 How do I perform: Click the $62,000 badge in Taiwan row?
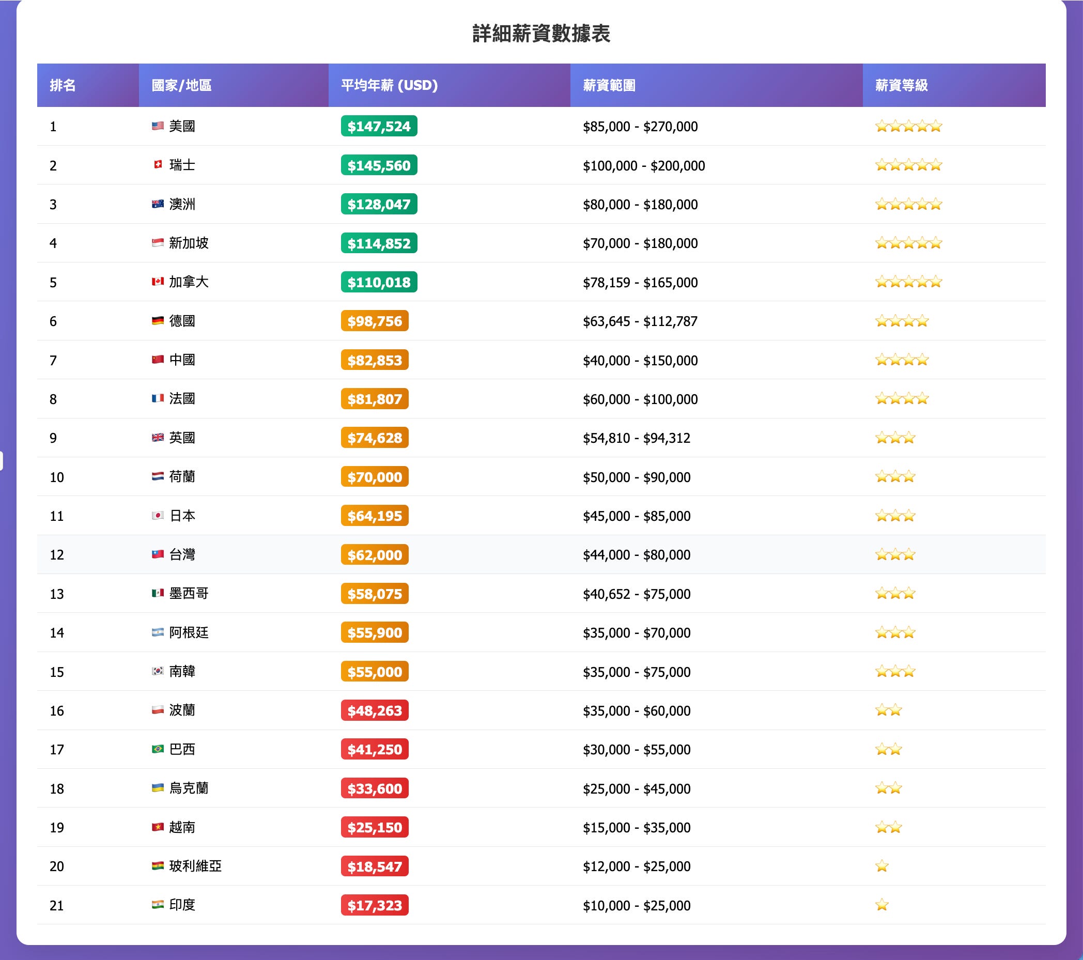coord(374,555)
